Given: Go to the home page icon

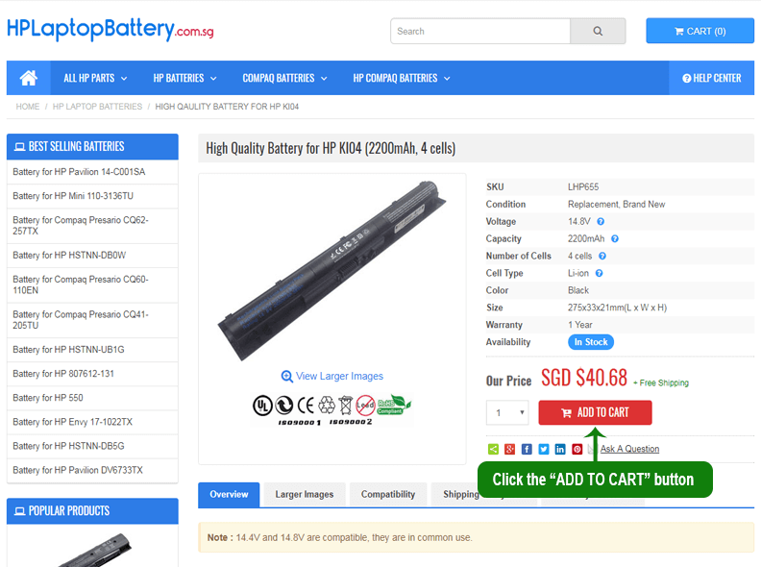Looking at the screenshot, I should [28, 78].
